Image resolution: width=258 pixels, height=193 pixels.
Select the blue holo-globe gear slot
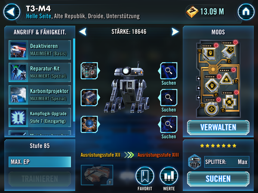tap(90, 124)
